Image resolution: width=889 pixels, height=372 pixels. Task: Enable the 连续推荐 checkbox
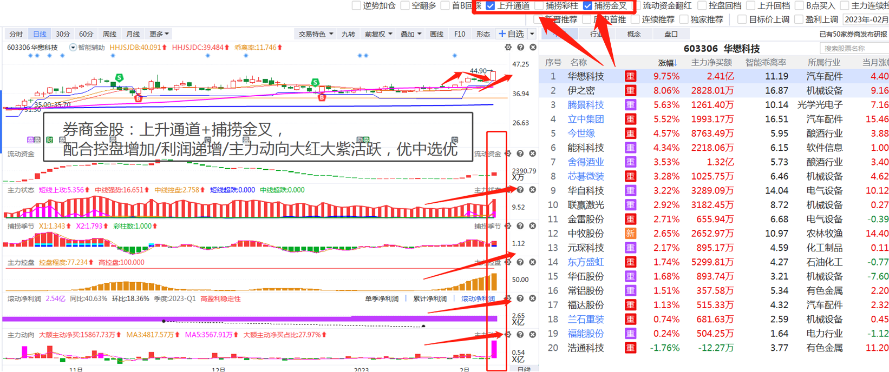(x=636, y=19)
